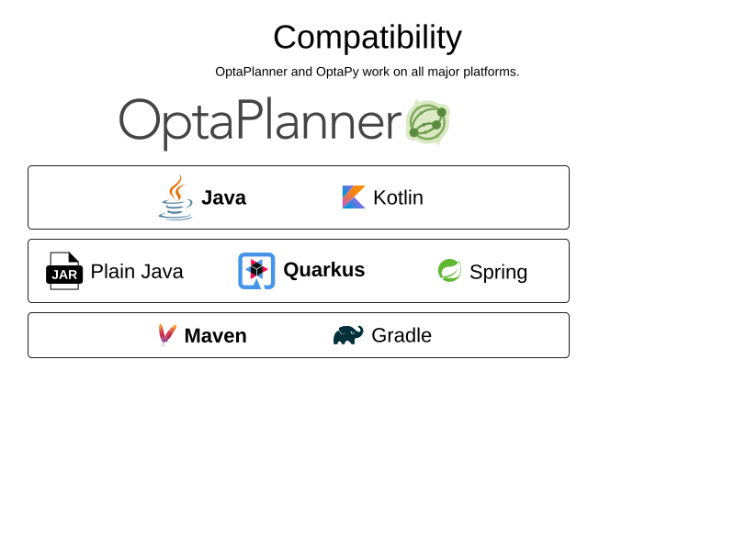
Task: Choose the Spring text label
Action: coord(499,272)
